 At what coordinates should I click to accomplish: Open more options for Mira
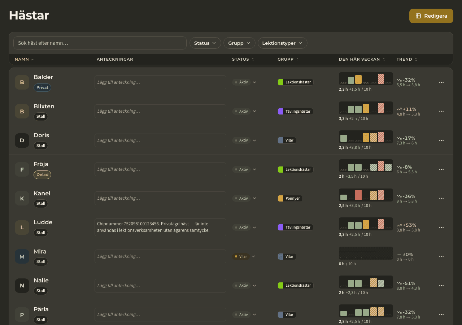(441, 256)
